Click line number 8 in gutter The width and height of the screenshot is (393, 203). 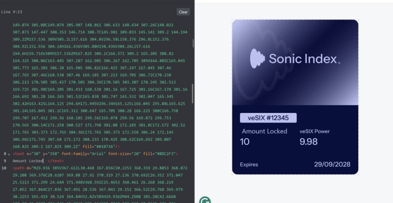5,154
